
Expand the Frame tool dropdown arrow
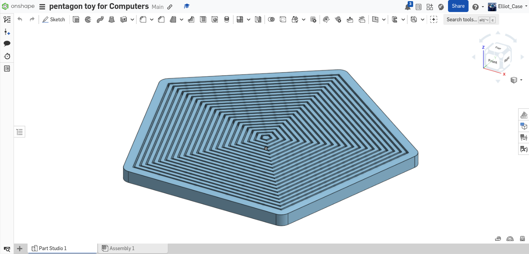403,19
